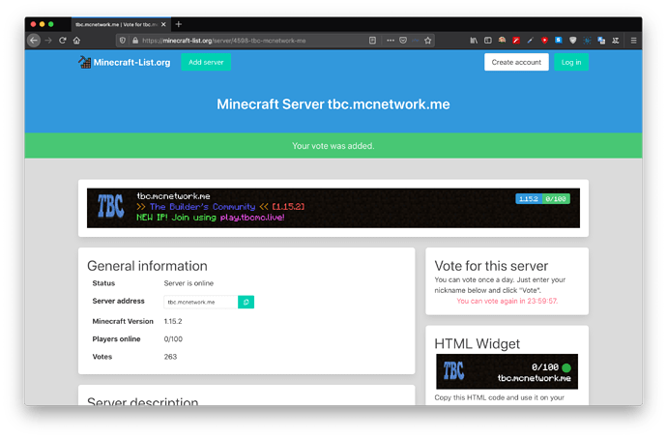This screenshot has height=438, width=667.
Task: Click the Players online value 0/100
Action: [173, 338]
